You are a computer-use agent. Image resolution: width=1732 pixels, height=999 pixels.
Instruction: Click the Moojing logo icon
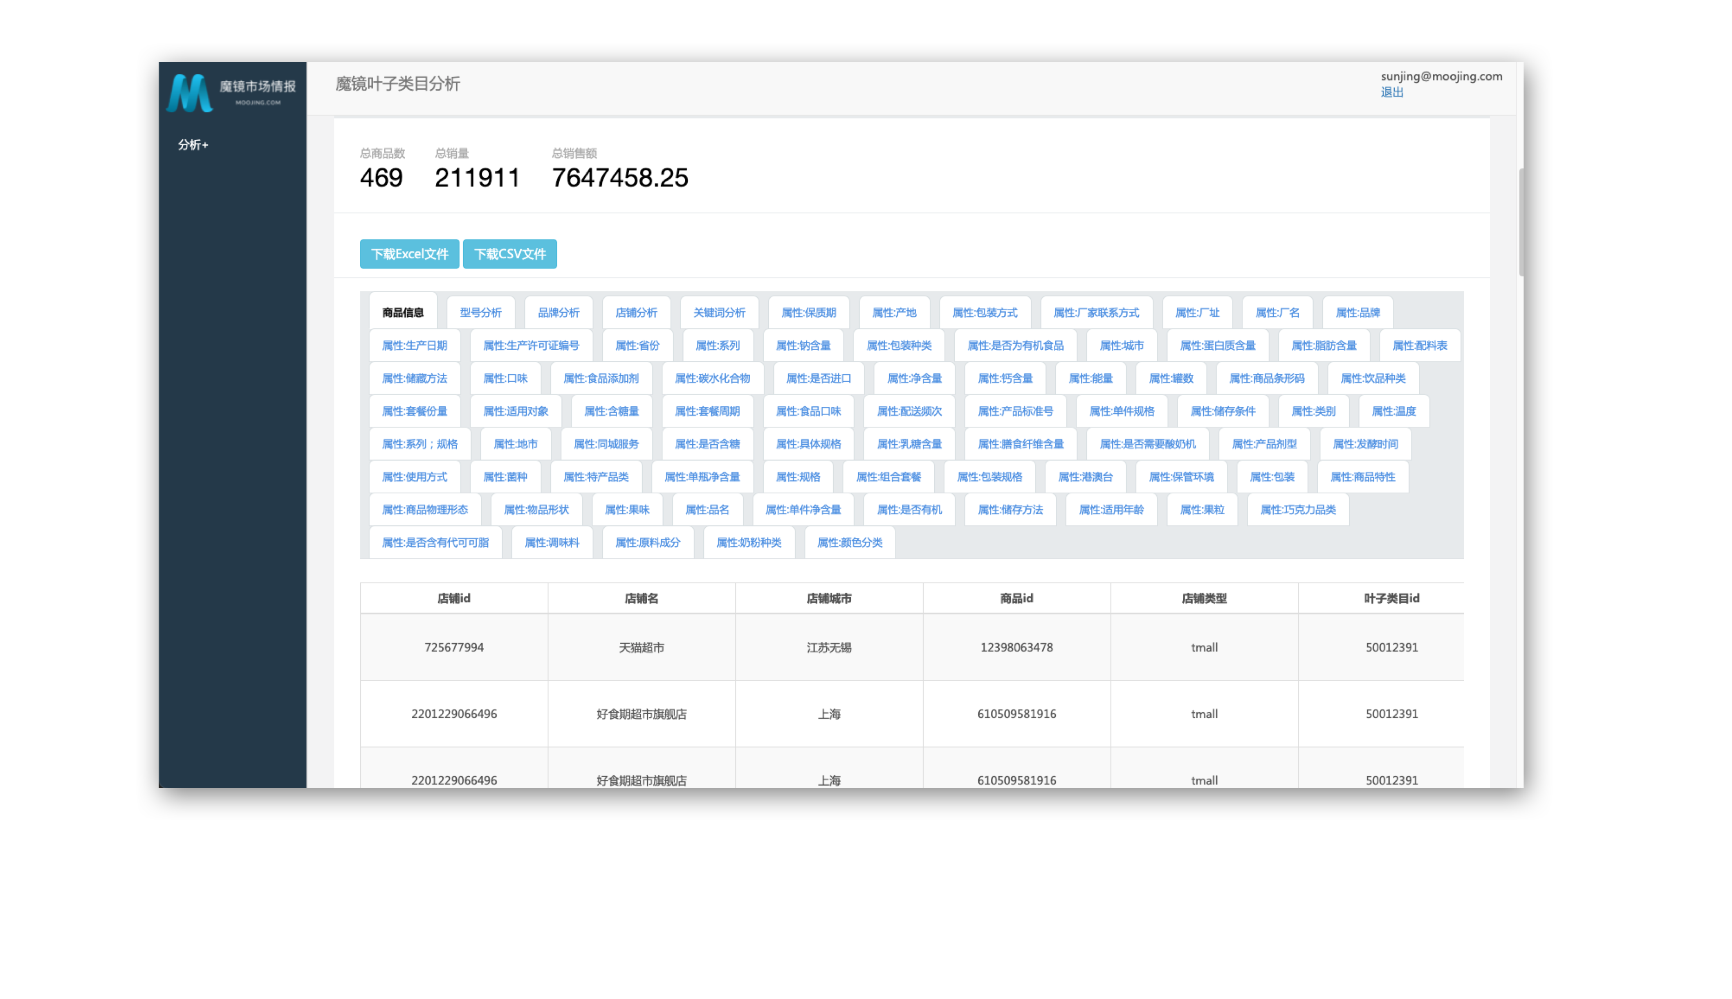(x=189, y=93)
